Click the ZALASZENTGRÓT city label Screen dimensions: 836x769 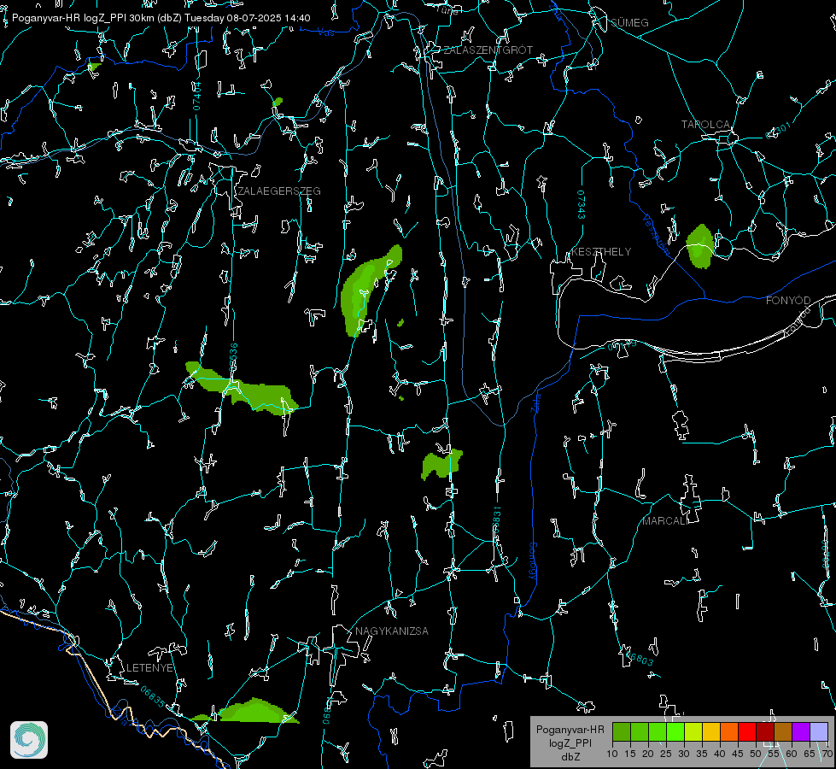click(488, 50)
